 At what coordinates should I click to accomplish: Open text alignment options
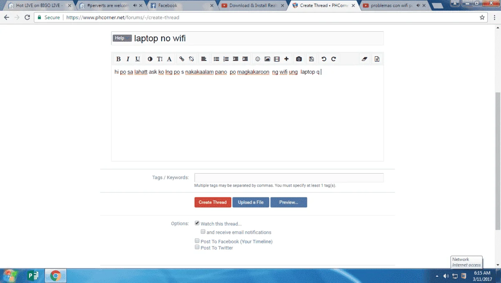coord(204,59)
